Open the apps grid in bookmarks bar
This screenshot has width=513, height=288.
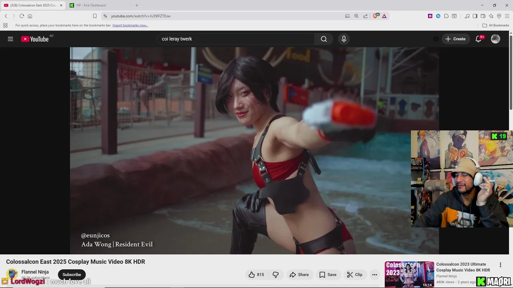(5, 25)
